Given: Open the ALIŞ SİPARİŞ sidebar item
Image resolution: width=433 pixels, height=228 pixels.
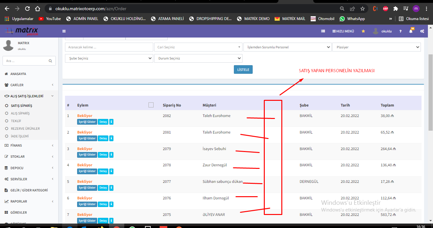Looking at the screenshot, I should [x=20, y=113].
